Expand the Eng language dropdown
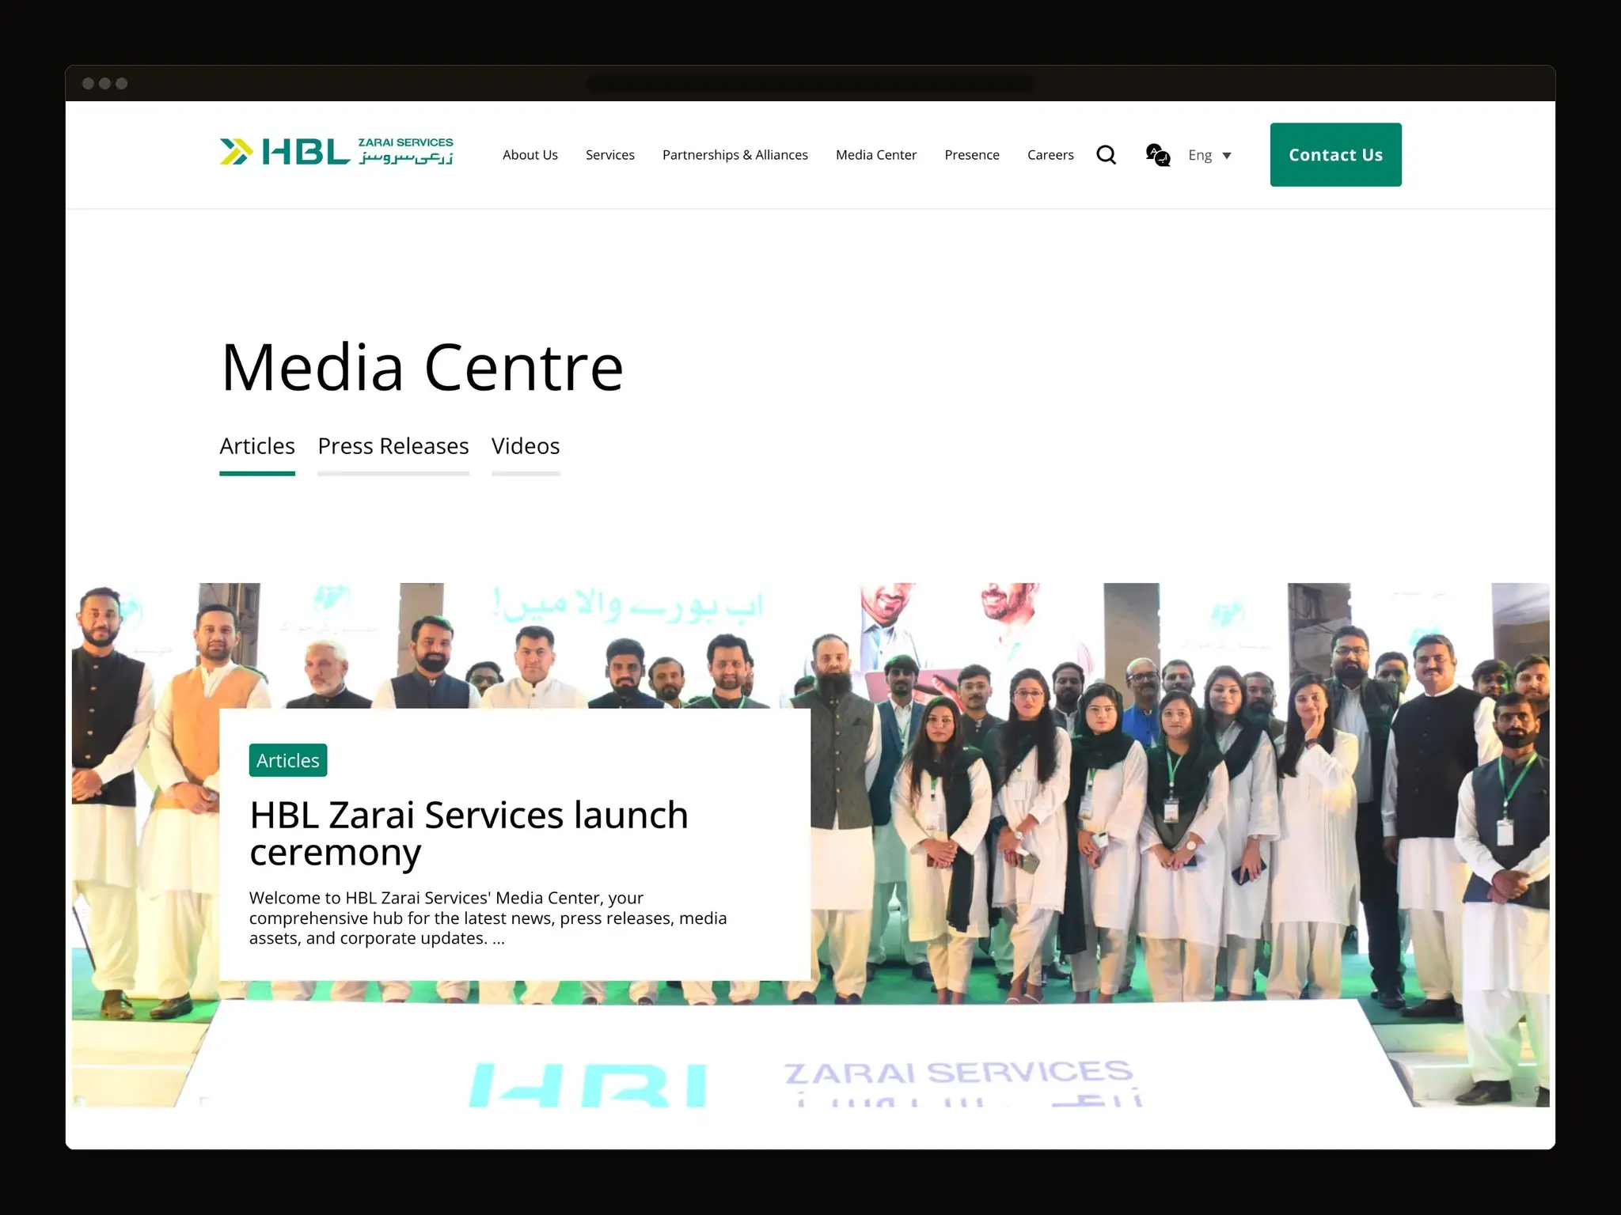Image resolution: width=1621 pixels, height=1215 pixels. click(x=1209, y=155)
